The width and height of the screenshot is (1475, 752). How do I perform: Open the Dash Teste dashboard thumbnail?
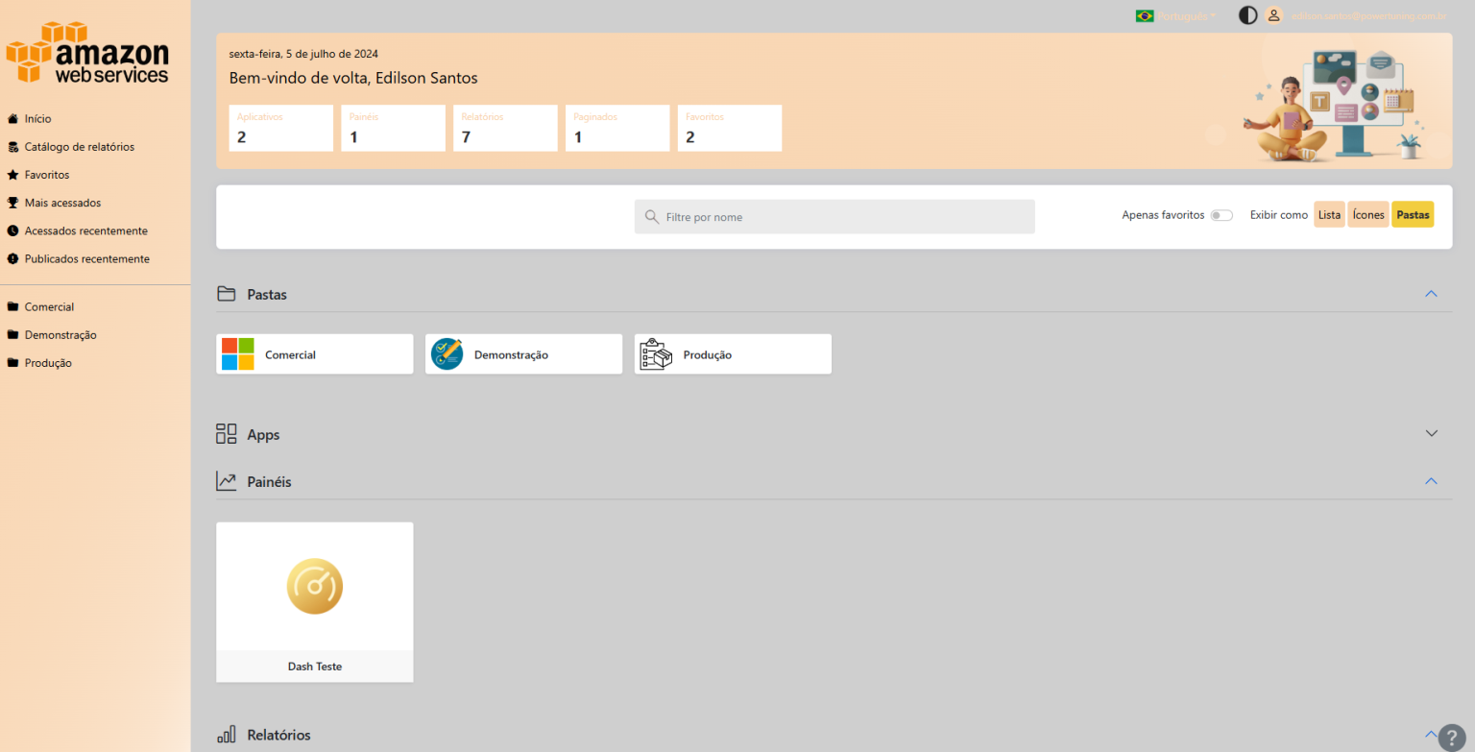[x=314, y=587]
